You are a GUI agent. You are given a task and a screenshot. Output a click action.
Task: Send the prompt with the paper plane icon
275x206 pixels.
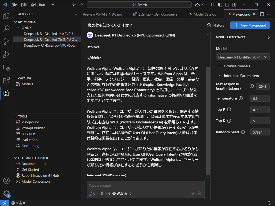click(193, 193)
